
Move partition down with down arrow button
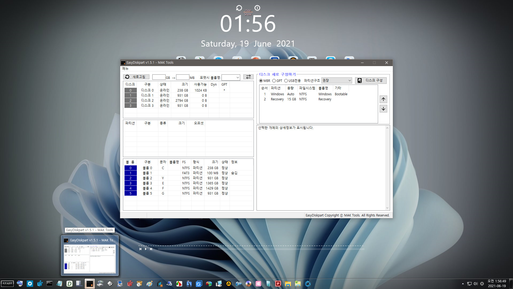click(x=383, y=109)
